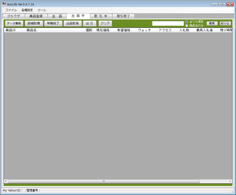The height and width of the screenshot is (195, 236).
Task: Click the 管理番号 status bar label
Action: [x=33, y=191]
